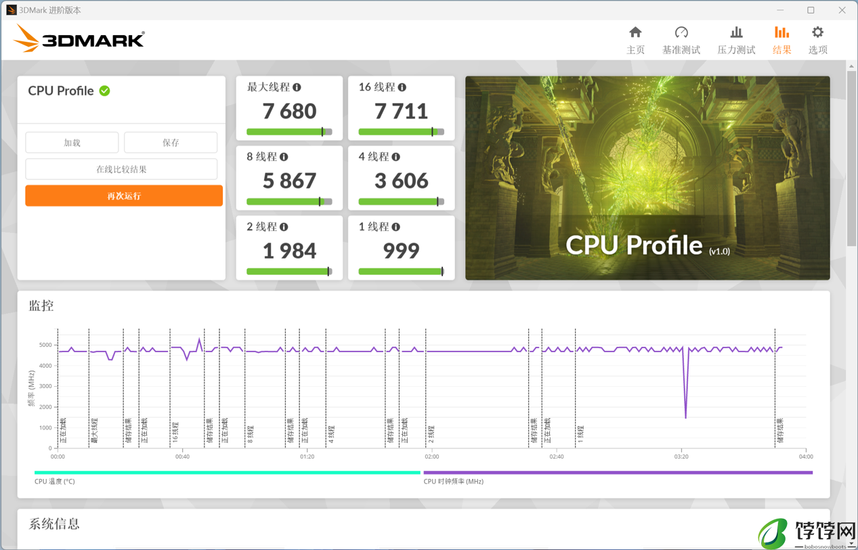The height and width of the screenshot is (550, 858).
Task: Click the 加载 load button
Action: [x=72, y=143]
